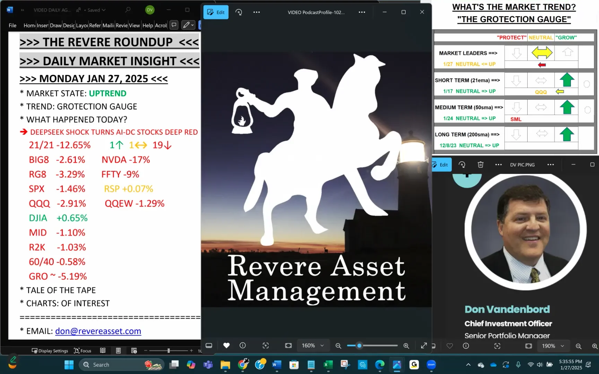The height and width of the screenshot is (374, 599).
Task: Enter fullscreen for the podcast image
Action: tap(423, 345)
